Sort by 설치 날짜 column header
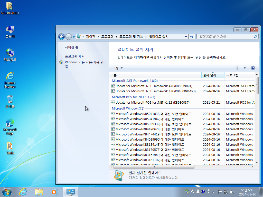The image size is (263, 197). [x=213, y=75]
